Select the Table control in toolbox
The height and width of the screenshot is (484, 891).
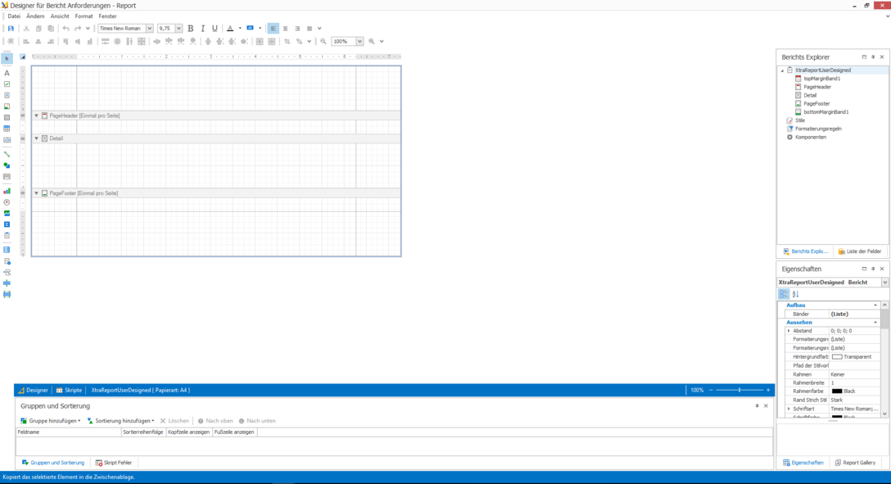[x=7, y=129]
